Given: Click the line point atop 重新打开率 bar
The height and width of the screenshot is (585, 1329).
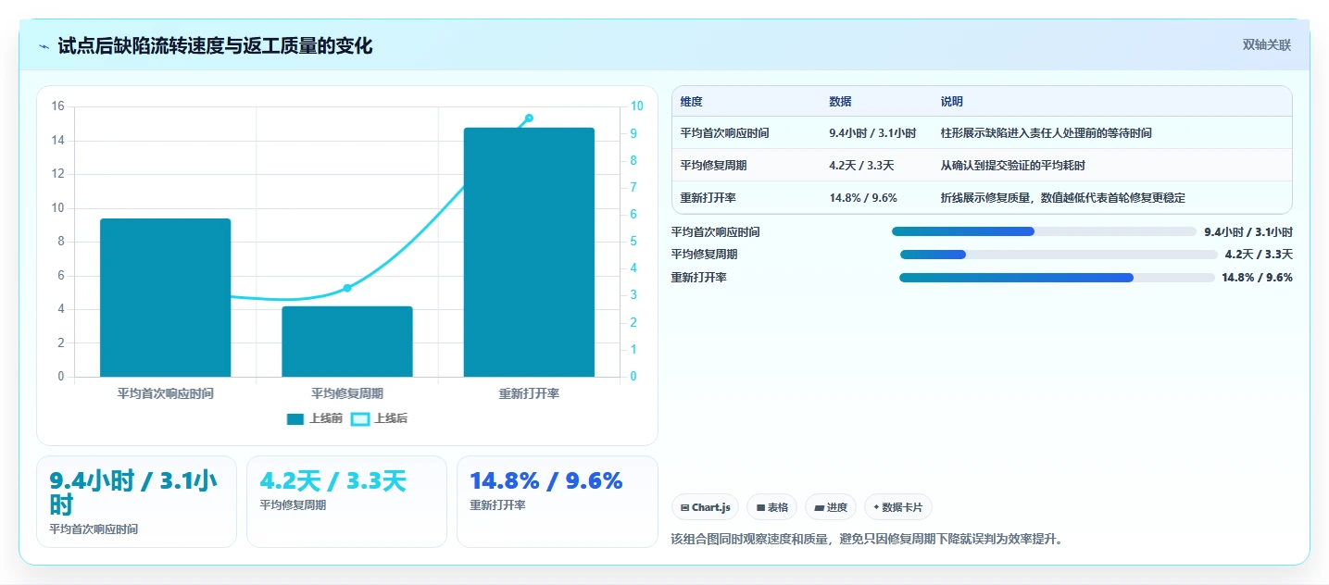Looking at the screenshot, I should tap(529, 118).
